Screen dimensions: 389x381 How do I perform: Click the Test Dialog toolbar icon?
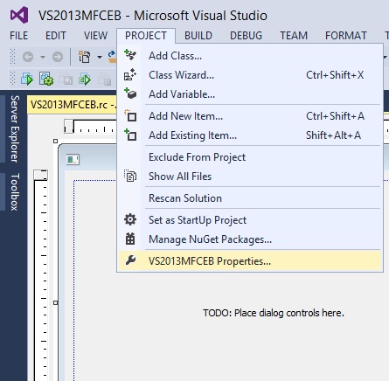click(27, 79)
